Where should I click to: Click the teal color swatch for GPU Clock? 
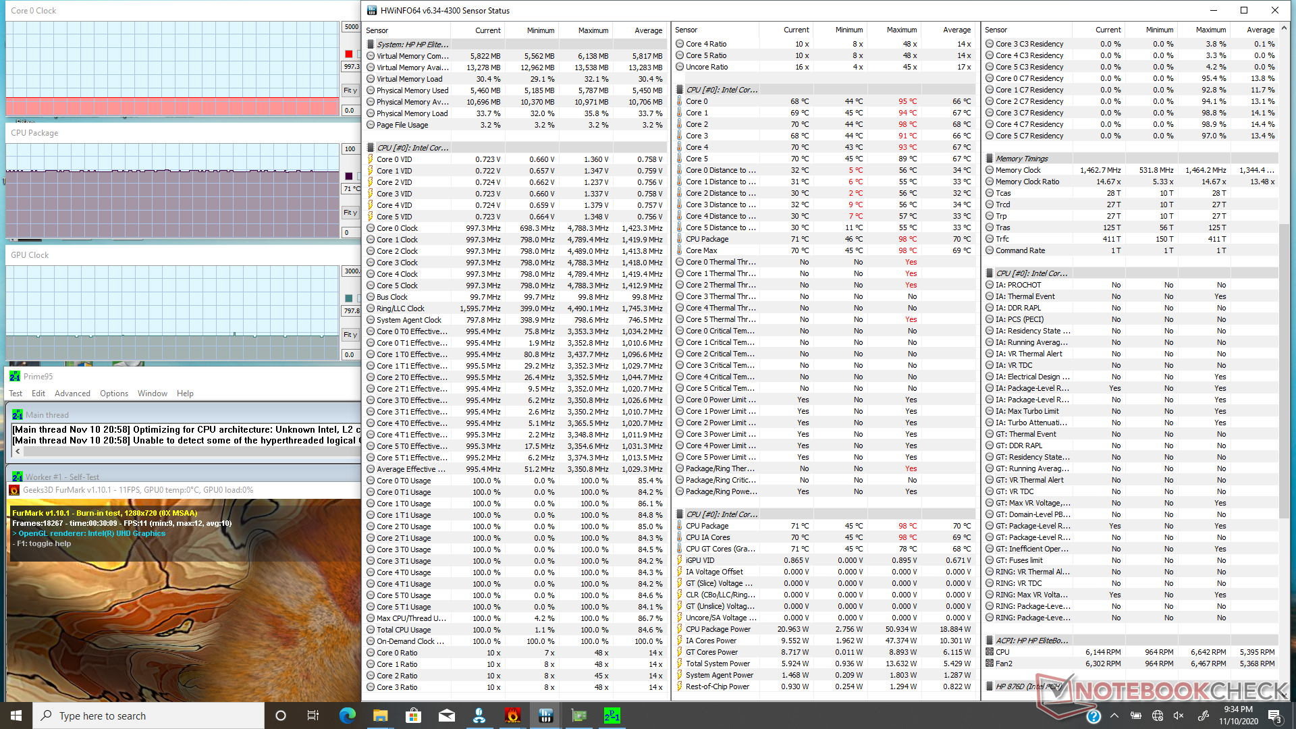pos(349,298)
